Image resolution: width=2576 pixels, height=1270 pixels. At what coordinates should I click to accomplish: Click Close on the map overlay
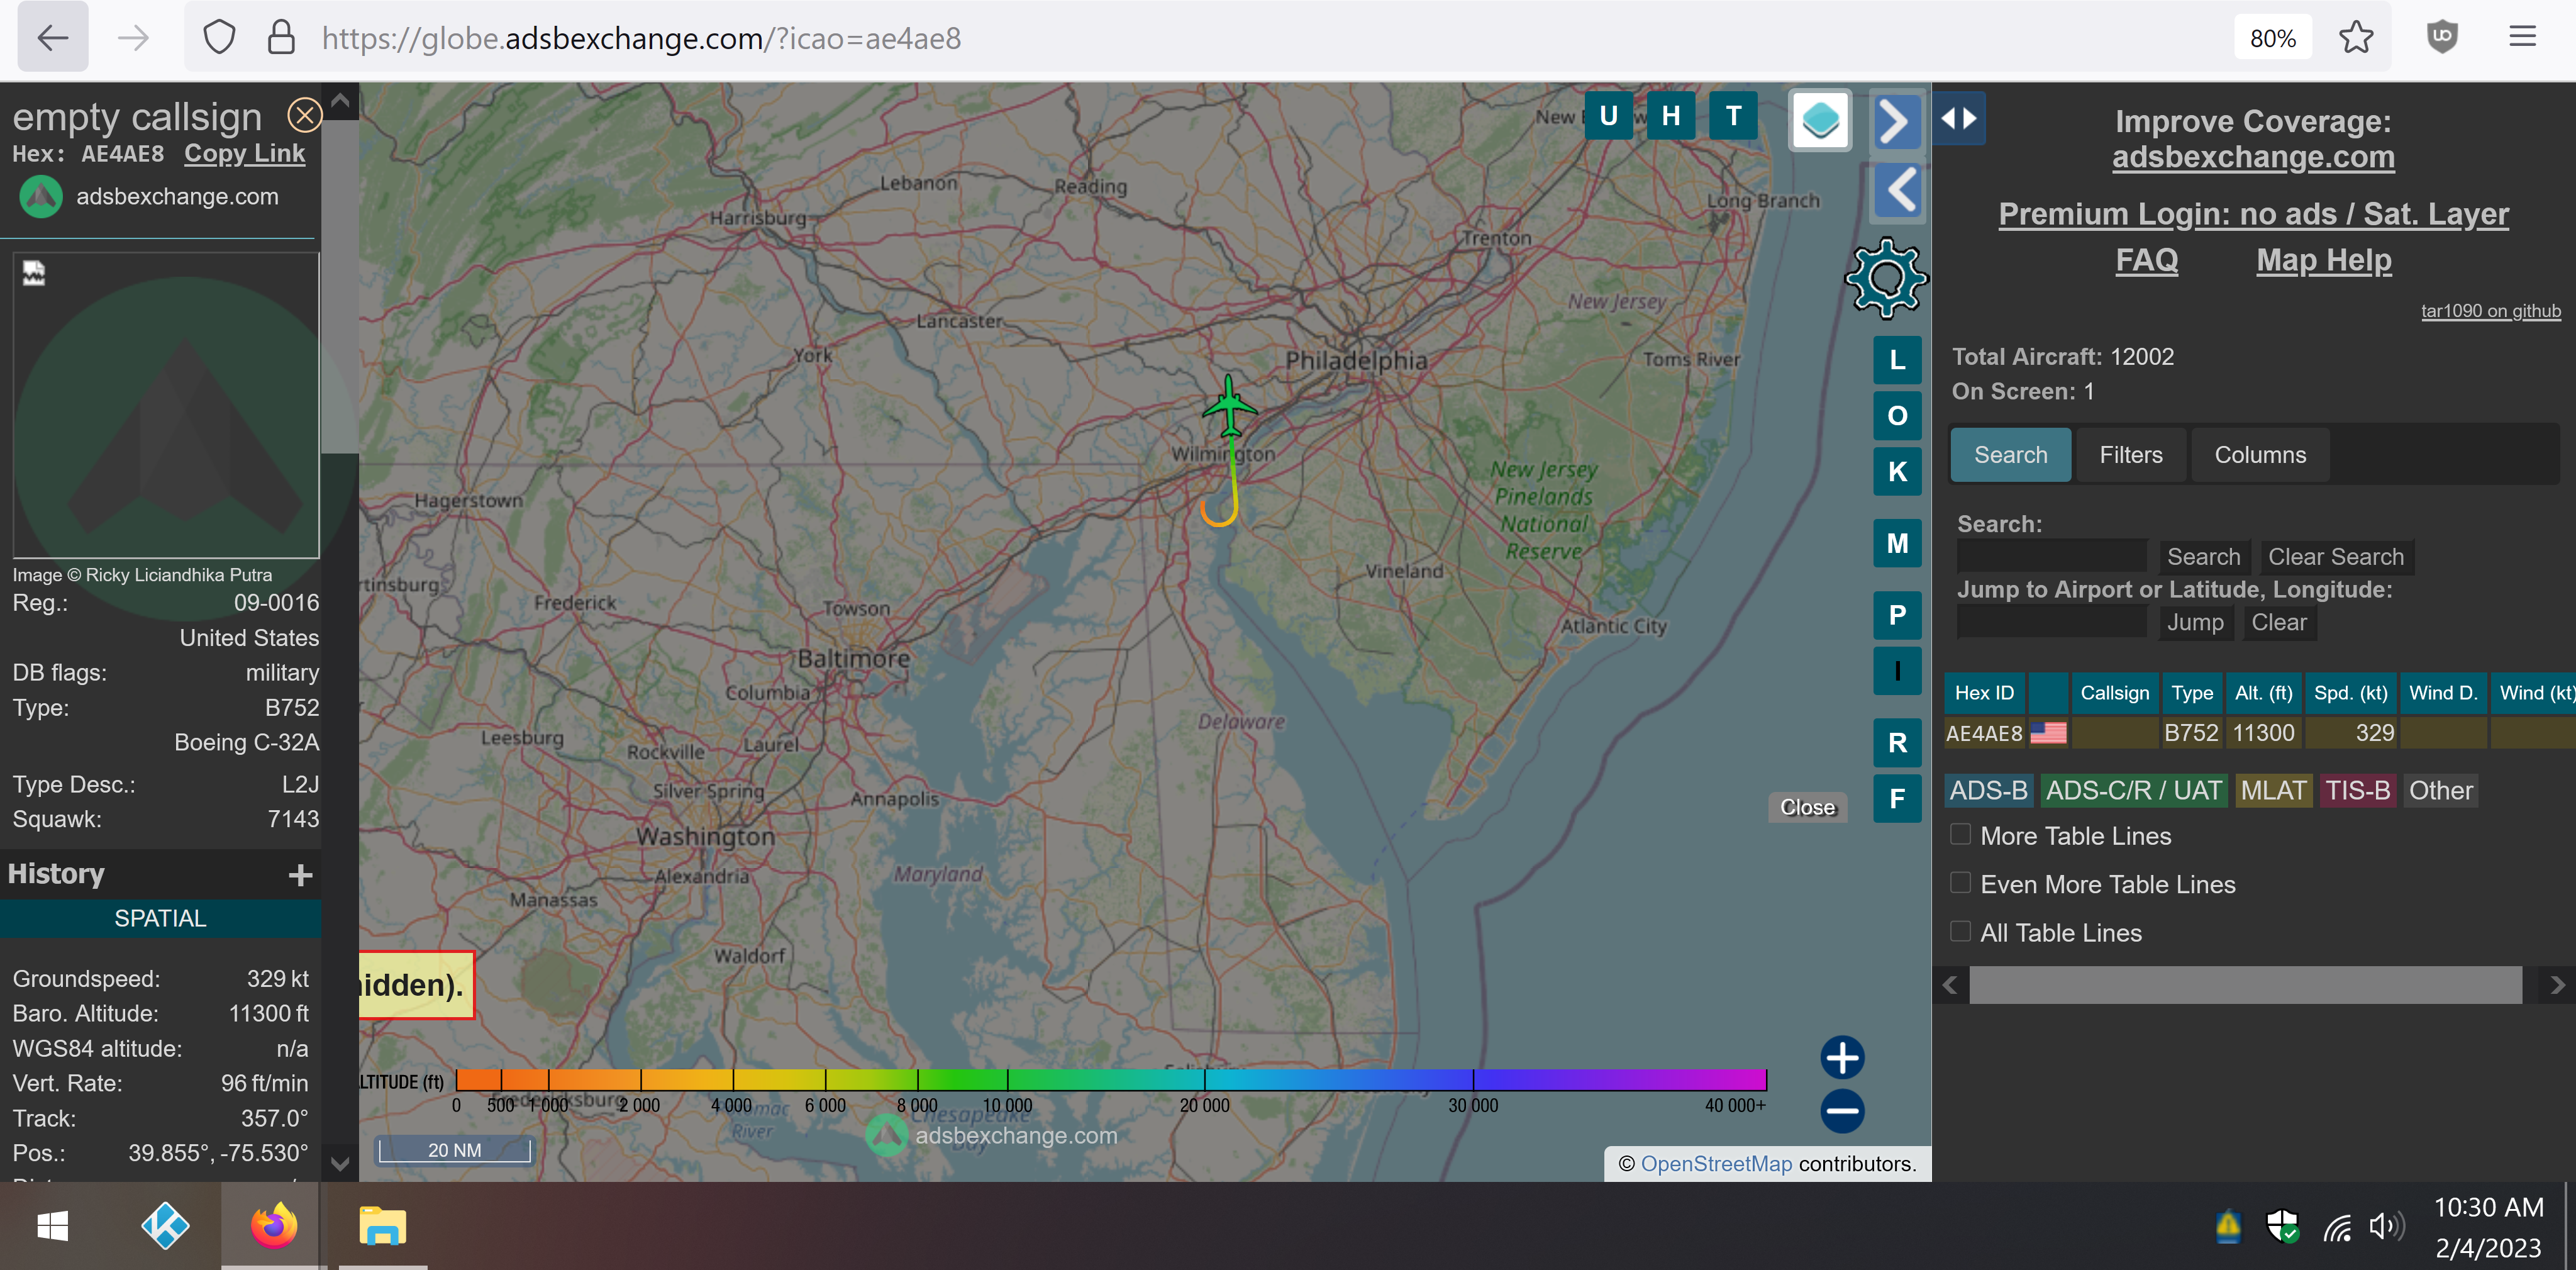(x=1807, y=807)
